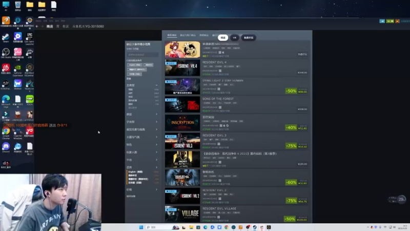Open the AlienMedia RSCentral desktop icon

(30, 69)
